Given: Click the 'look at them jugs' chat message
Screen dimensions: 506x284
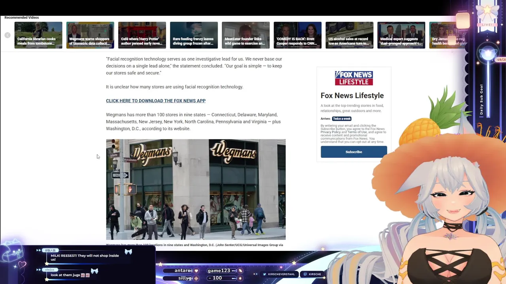Looking at the screenshot, I should [70, 275].
